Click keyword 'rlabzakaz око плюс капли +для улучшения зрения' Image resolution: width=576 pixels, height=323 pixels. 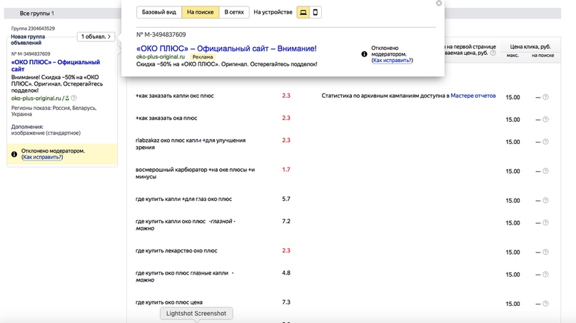click(191, 144)
